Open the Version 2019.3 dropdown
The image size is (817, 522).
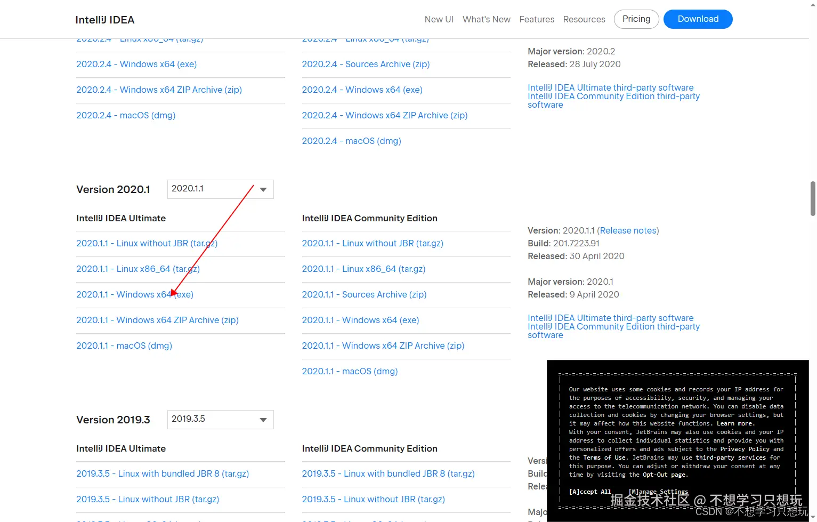point(220,420)
